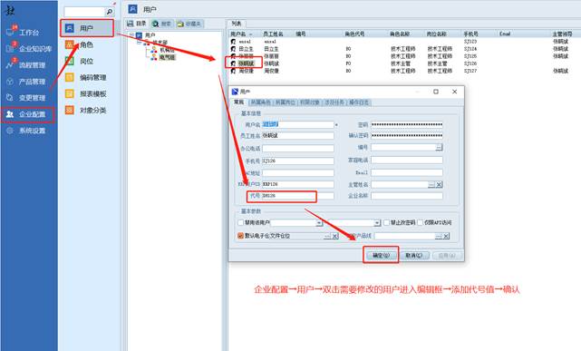Open the dropdown next to 禁用该用户
581x351 pixels.
[319, 223]
